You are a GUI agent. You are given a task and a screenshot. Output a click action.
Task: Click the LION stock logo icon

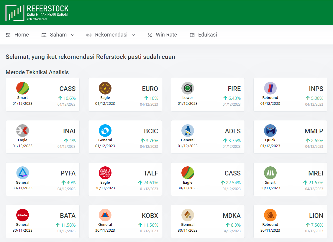pyautogui.click(x=270, y=215)
